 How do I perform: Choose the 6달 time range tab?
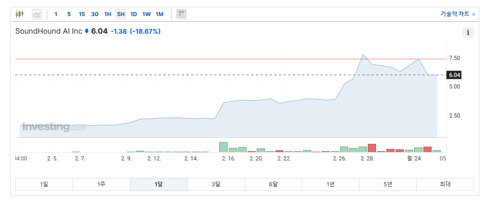pos(273,184)
